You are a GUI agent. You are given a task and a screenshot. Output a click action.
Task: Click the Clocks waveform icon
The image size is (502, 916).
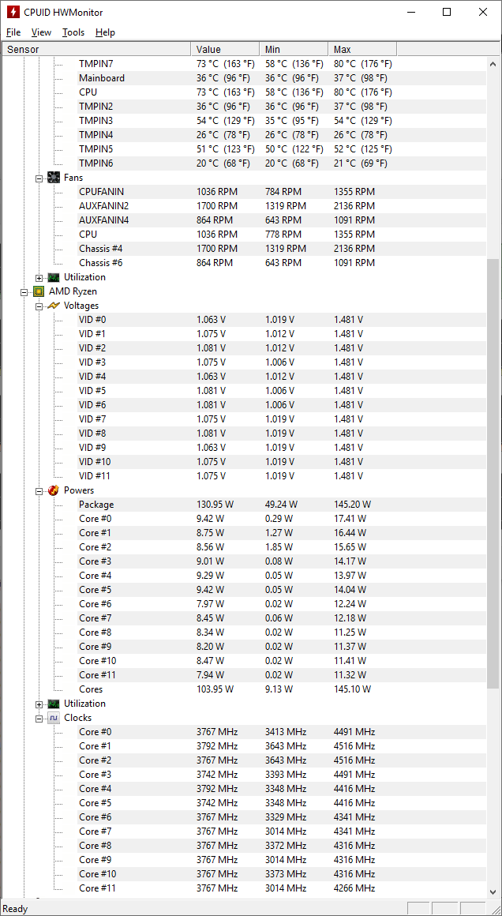pyautogui.click(x=54, y=717)
